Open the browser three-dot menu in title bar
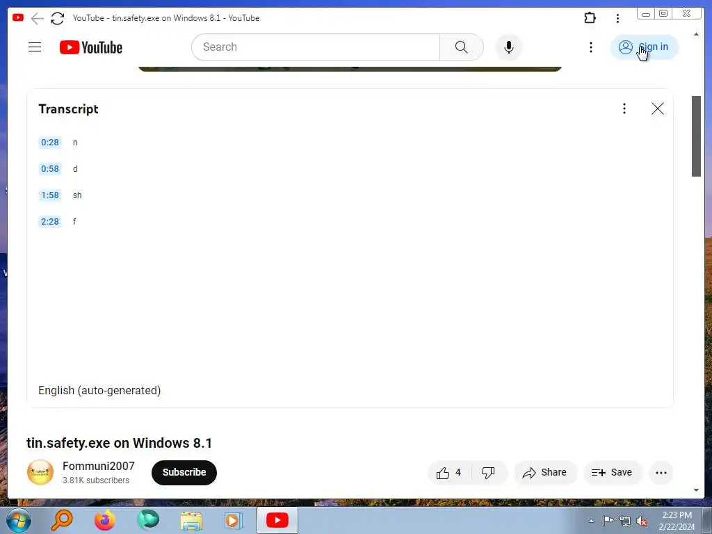This screenshot has width=712, height=534. click(617, 18)
